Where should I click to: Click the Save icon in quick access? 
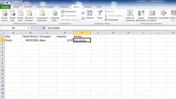(x=7, y=2)
